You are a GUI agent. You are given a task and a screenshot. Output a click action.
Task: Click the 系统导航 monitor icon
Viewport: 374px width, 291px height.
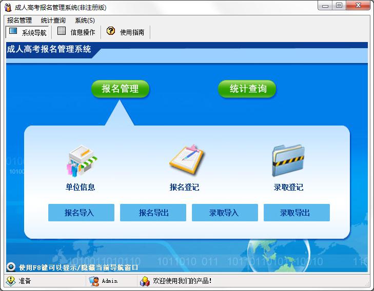(13, 31)
